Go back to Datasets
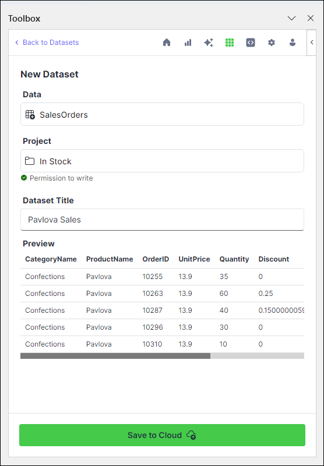The image size is (324, 466). click(47, 43)
